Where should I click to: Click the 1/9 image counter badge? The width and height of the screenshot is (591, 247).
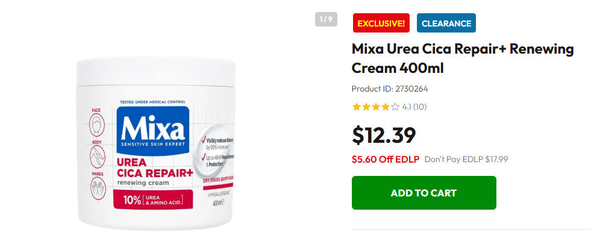(326, 19)
